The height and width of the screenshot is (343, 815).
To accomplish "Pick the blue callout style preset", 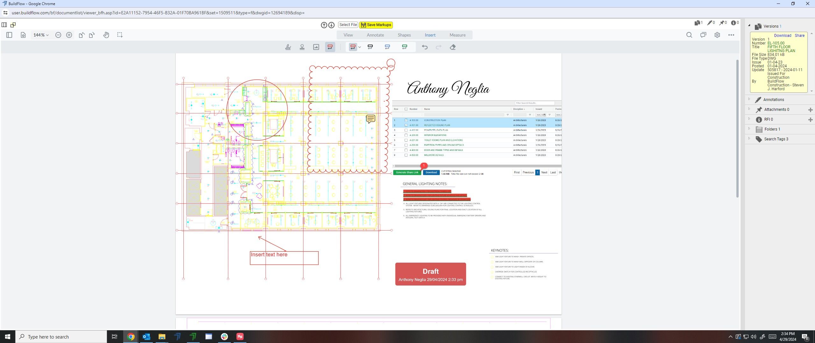I will click(387, 47).
